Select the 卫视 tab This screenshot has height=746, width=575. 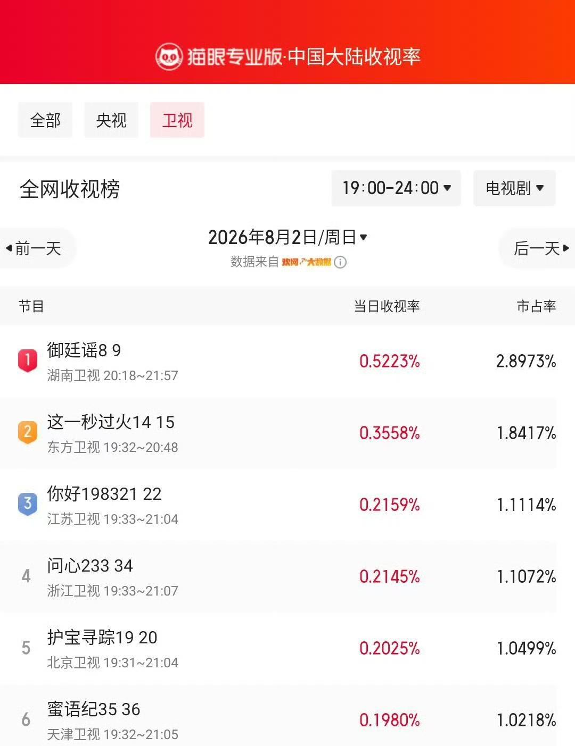[x=177, y=120]
